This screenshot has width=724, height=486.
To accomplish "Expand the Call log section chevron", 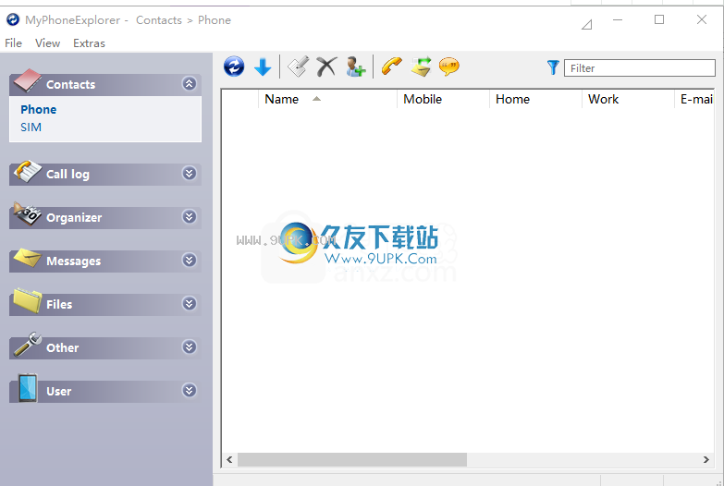I will click(189, 173).
